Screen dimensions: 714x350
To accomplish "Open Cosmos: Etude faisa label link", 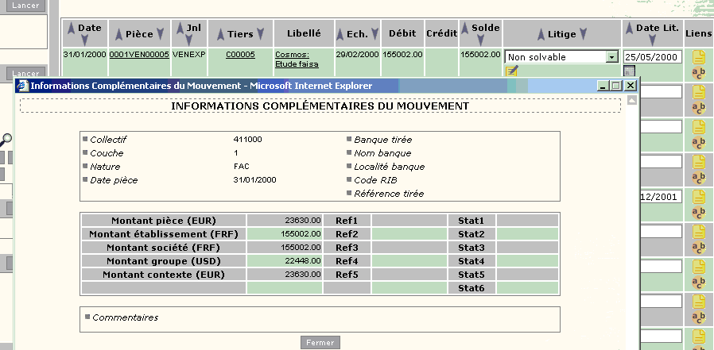I will [297, 59].
